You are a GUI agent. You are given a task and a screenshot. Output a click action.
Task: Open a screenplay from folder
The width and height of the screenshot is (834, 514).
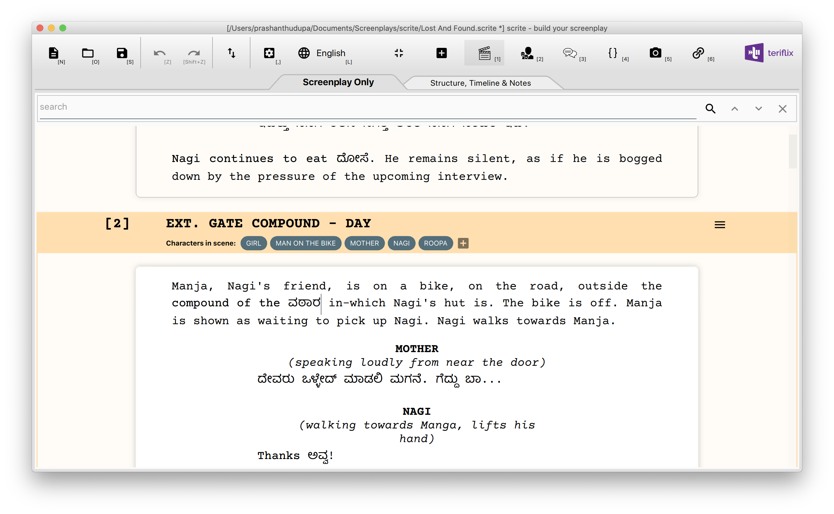88,53
